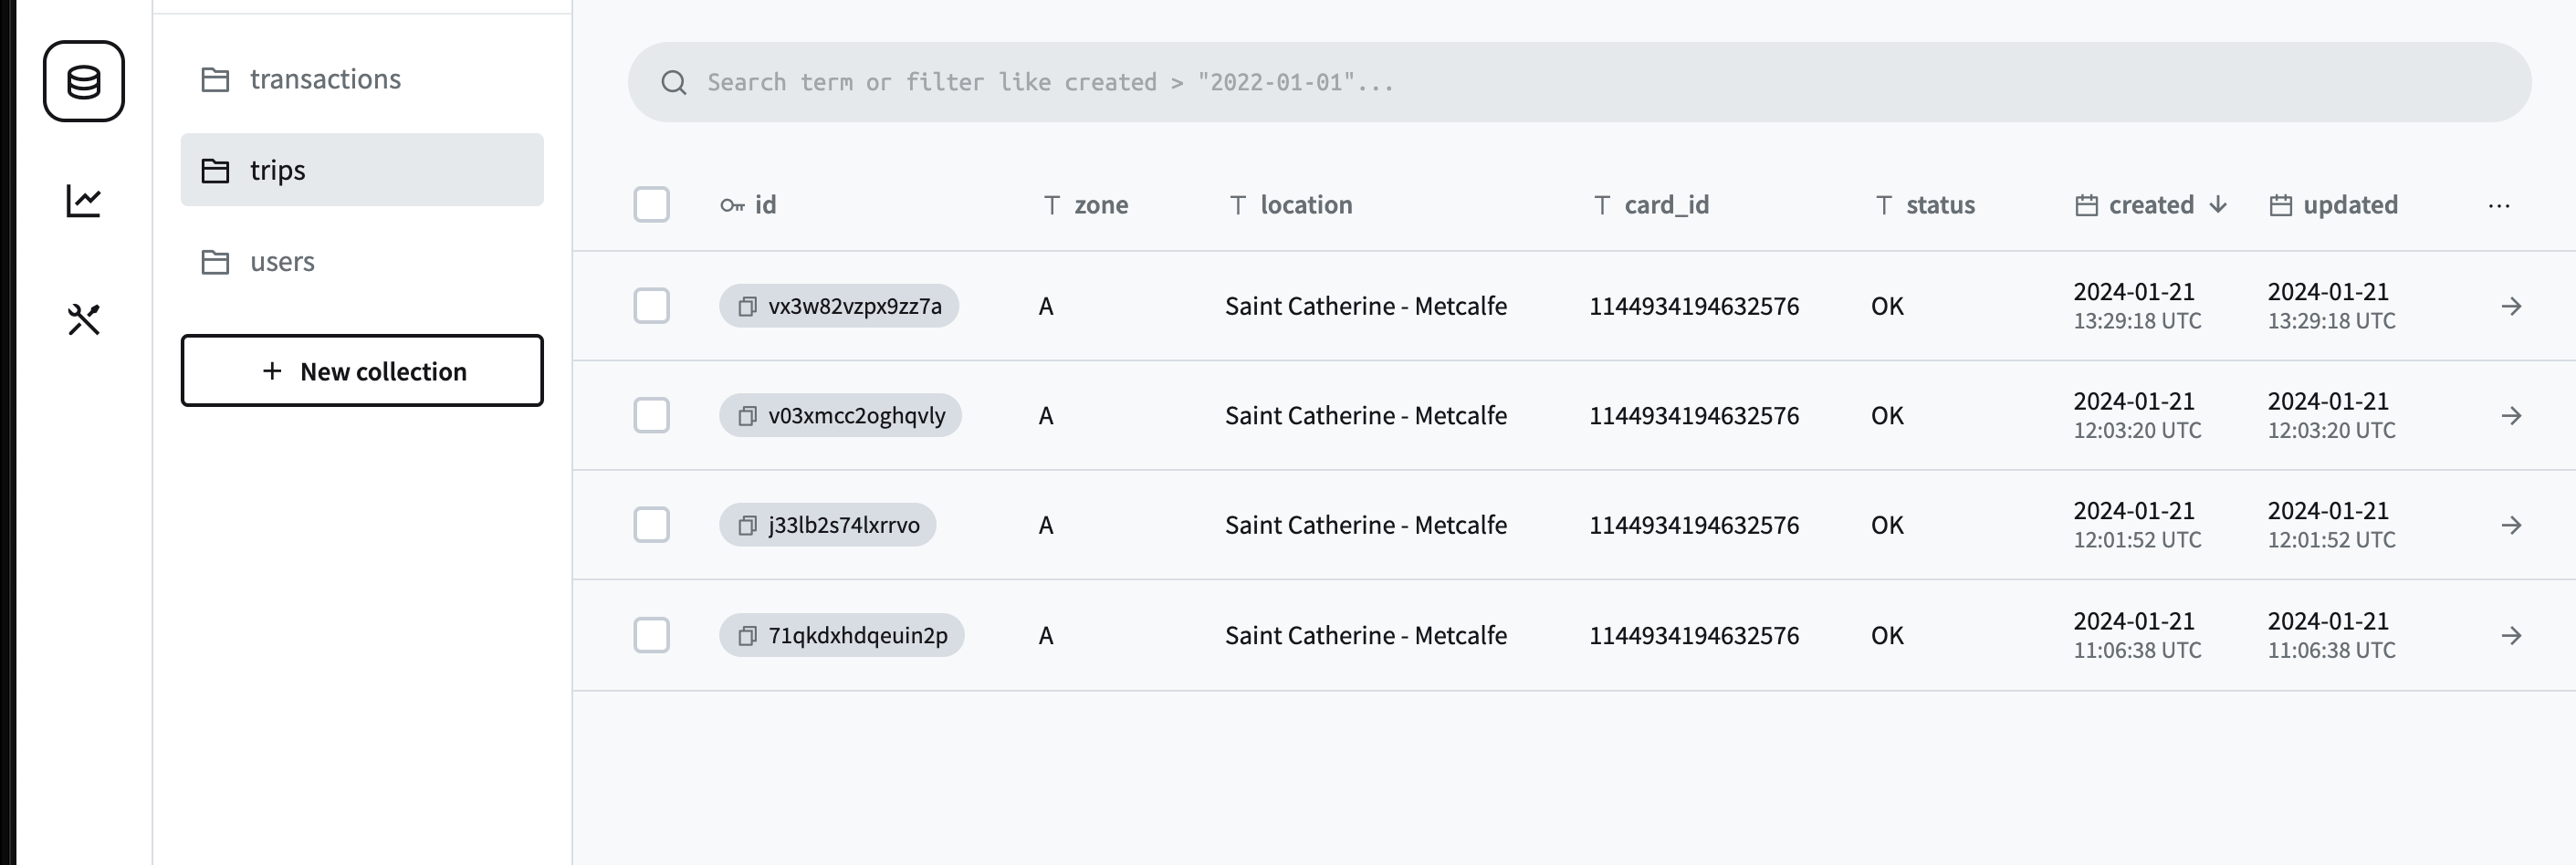Open the Logs chart icon in sidebar
The width and height of the screenshot is (2576, 865).
coord(84,201)
